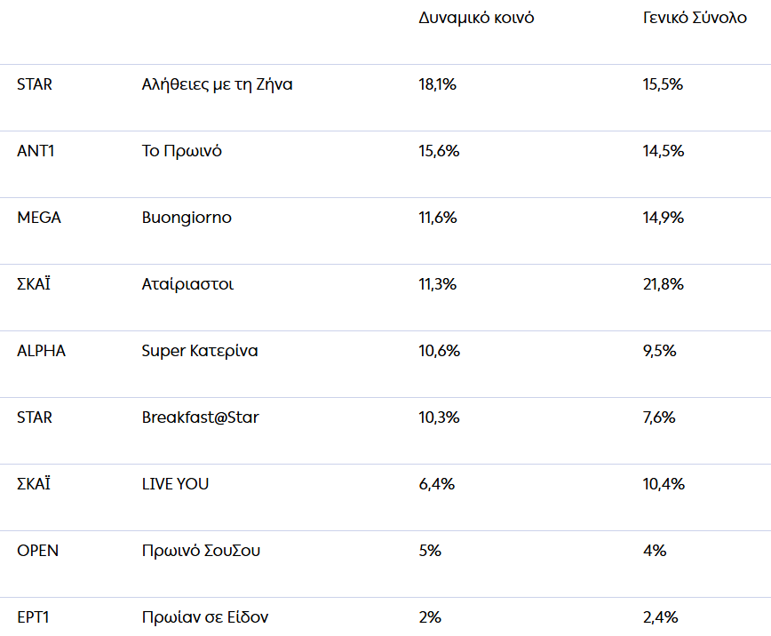This screenshot has height=636, width=771.
Task: Select the 'Super Κατερίνα' program name
Action: coord(200,351)
